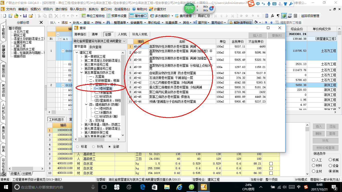The image size is (342, 192).
Task: Collapse 四、墙地面防水(防潮) node
Action: (x=86, y=104)
